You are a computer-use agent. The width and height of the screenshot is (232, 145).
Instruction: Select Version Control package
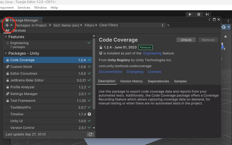[48, 127]
